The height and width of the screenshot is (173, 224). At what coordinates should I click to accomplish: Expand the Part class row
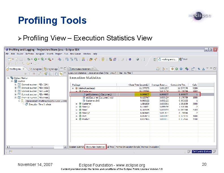tap(77, 116)
